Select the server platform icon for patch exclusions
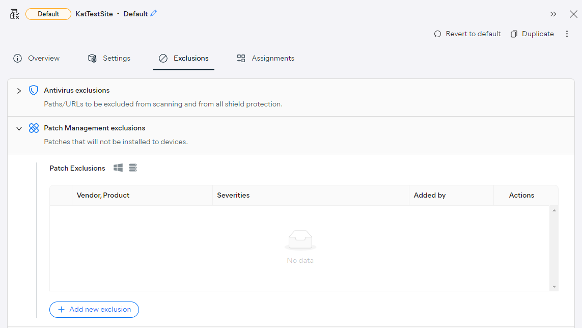 point(133,168)
